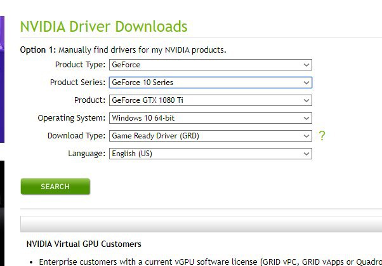
Task: Open the Product Type dropdown showing GeForce
Action: (211, 65)
